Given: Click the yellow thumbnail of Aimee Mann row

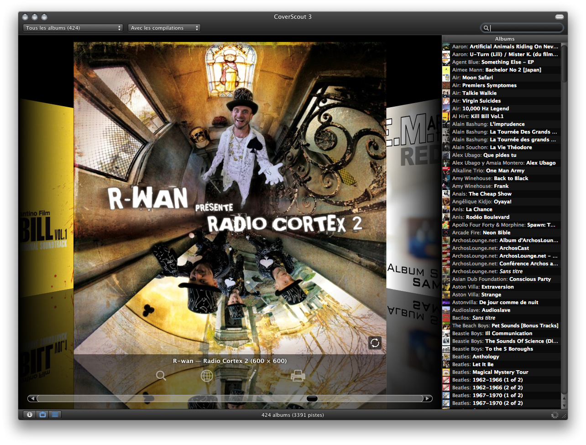Looking at the screenshot, I should [x=446, y=70].
